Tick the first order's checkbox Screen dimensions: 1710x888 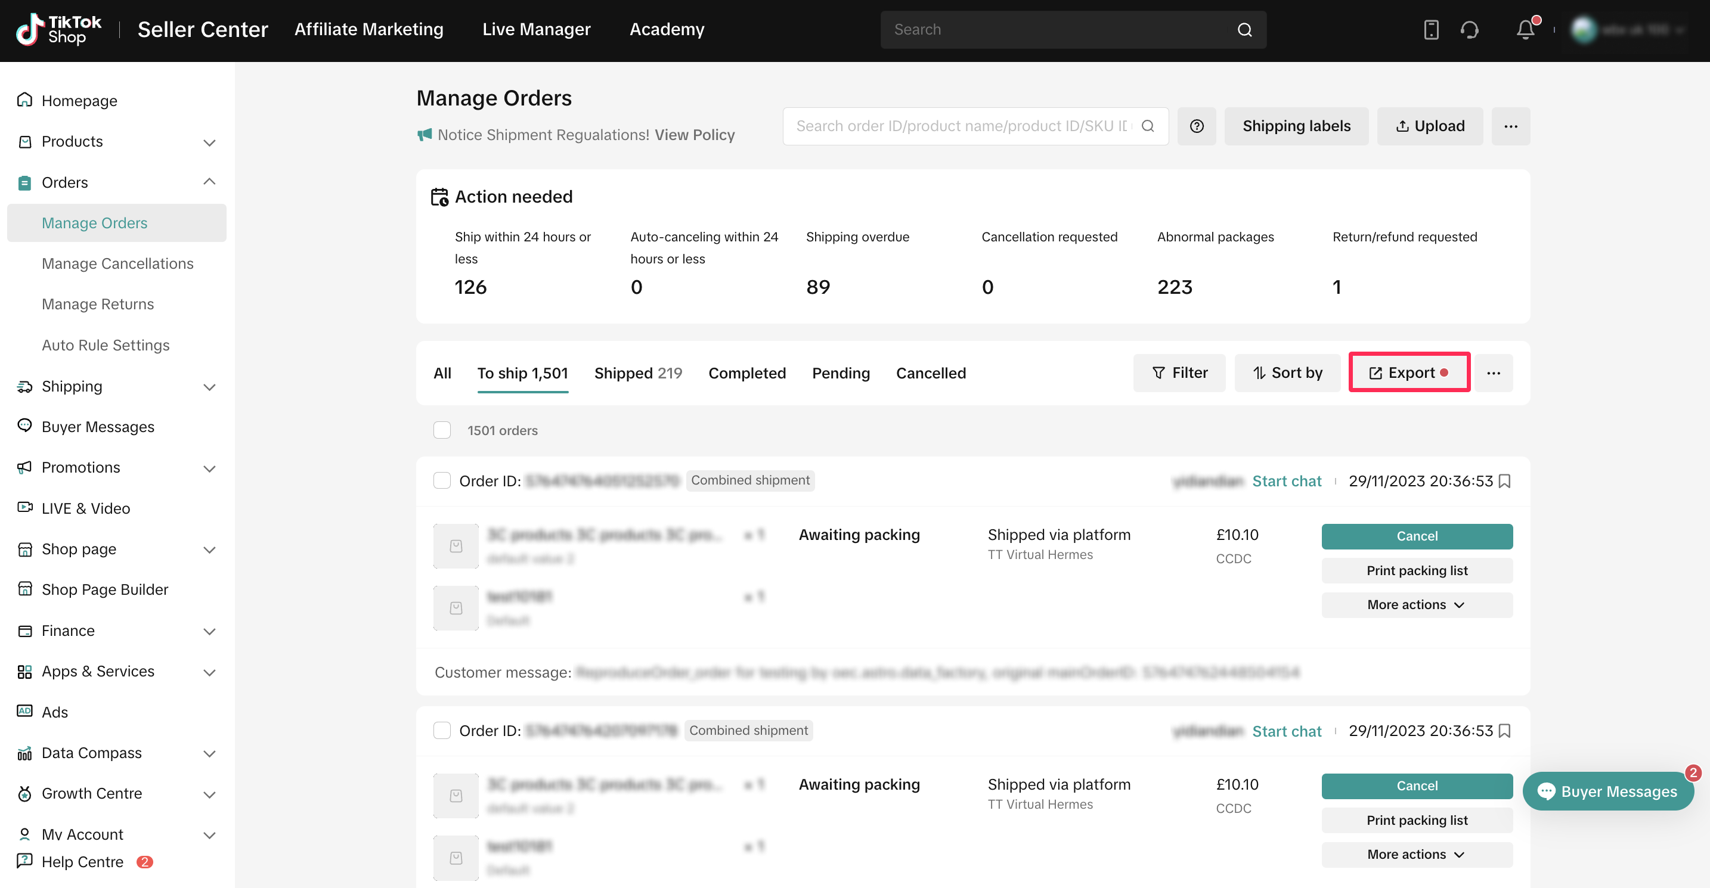442,480
